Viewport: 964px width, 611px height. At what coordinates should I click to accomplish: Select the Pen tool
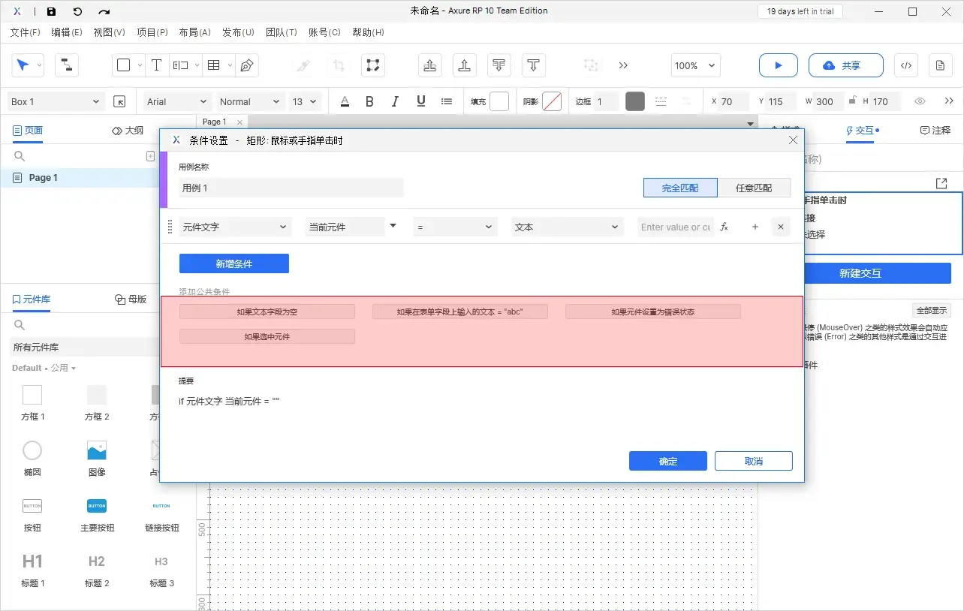[247, 65]
